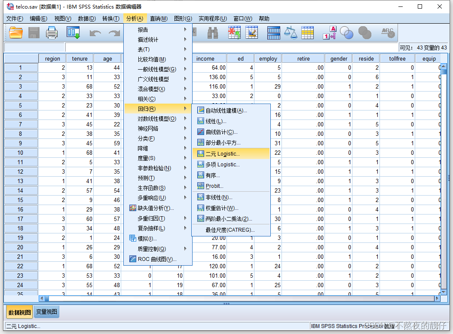453x334 pixels.
Task: Click the income column header
Action: (x=205, y=58)
